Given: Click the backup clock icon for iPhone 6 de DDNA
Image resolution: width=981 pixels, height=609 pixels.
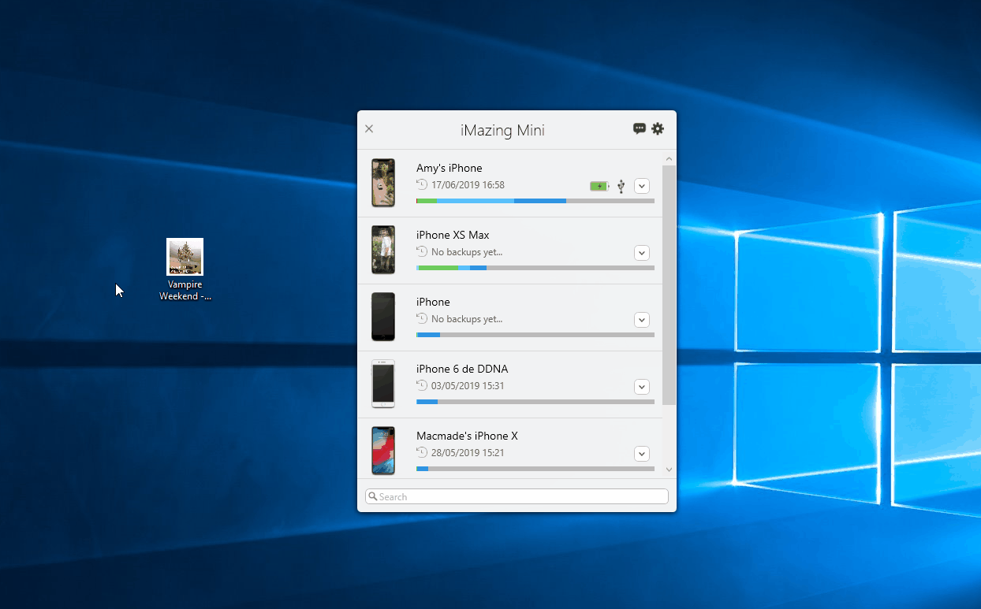Looking at the screenshot, I should point(420,385).
